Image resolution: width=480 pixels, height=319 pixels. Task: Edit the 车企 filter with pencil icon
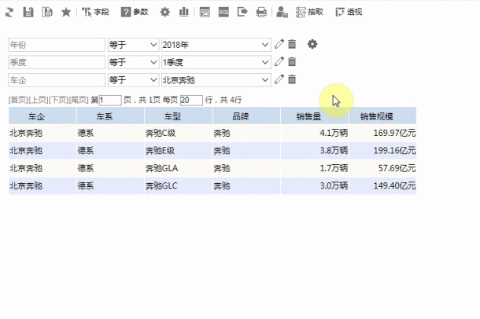[x=279, y=79]
